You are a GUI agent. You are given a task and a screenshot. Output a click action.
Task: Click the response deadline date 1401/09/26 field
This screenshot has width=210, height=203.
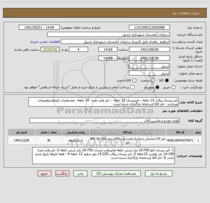pyautogui.click(x=149, y=50)
